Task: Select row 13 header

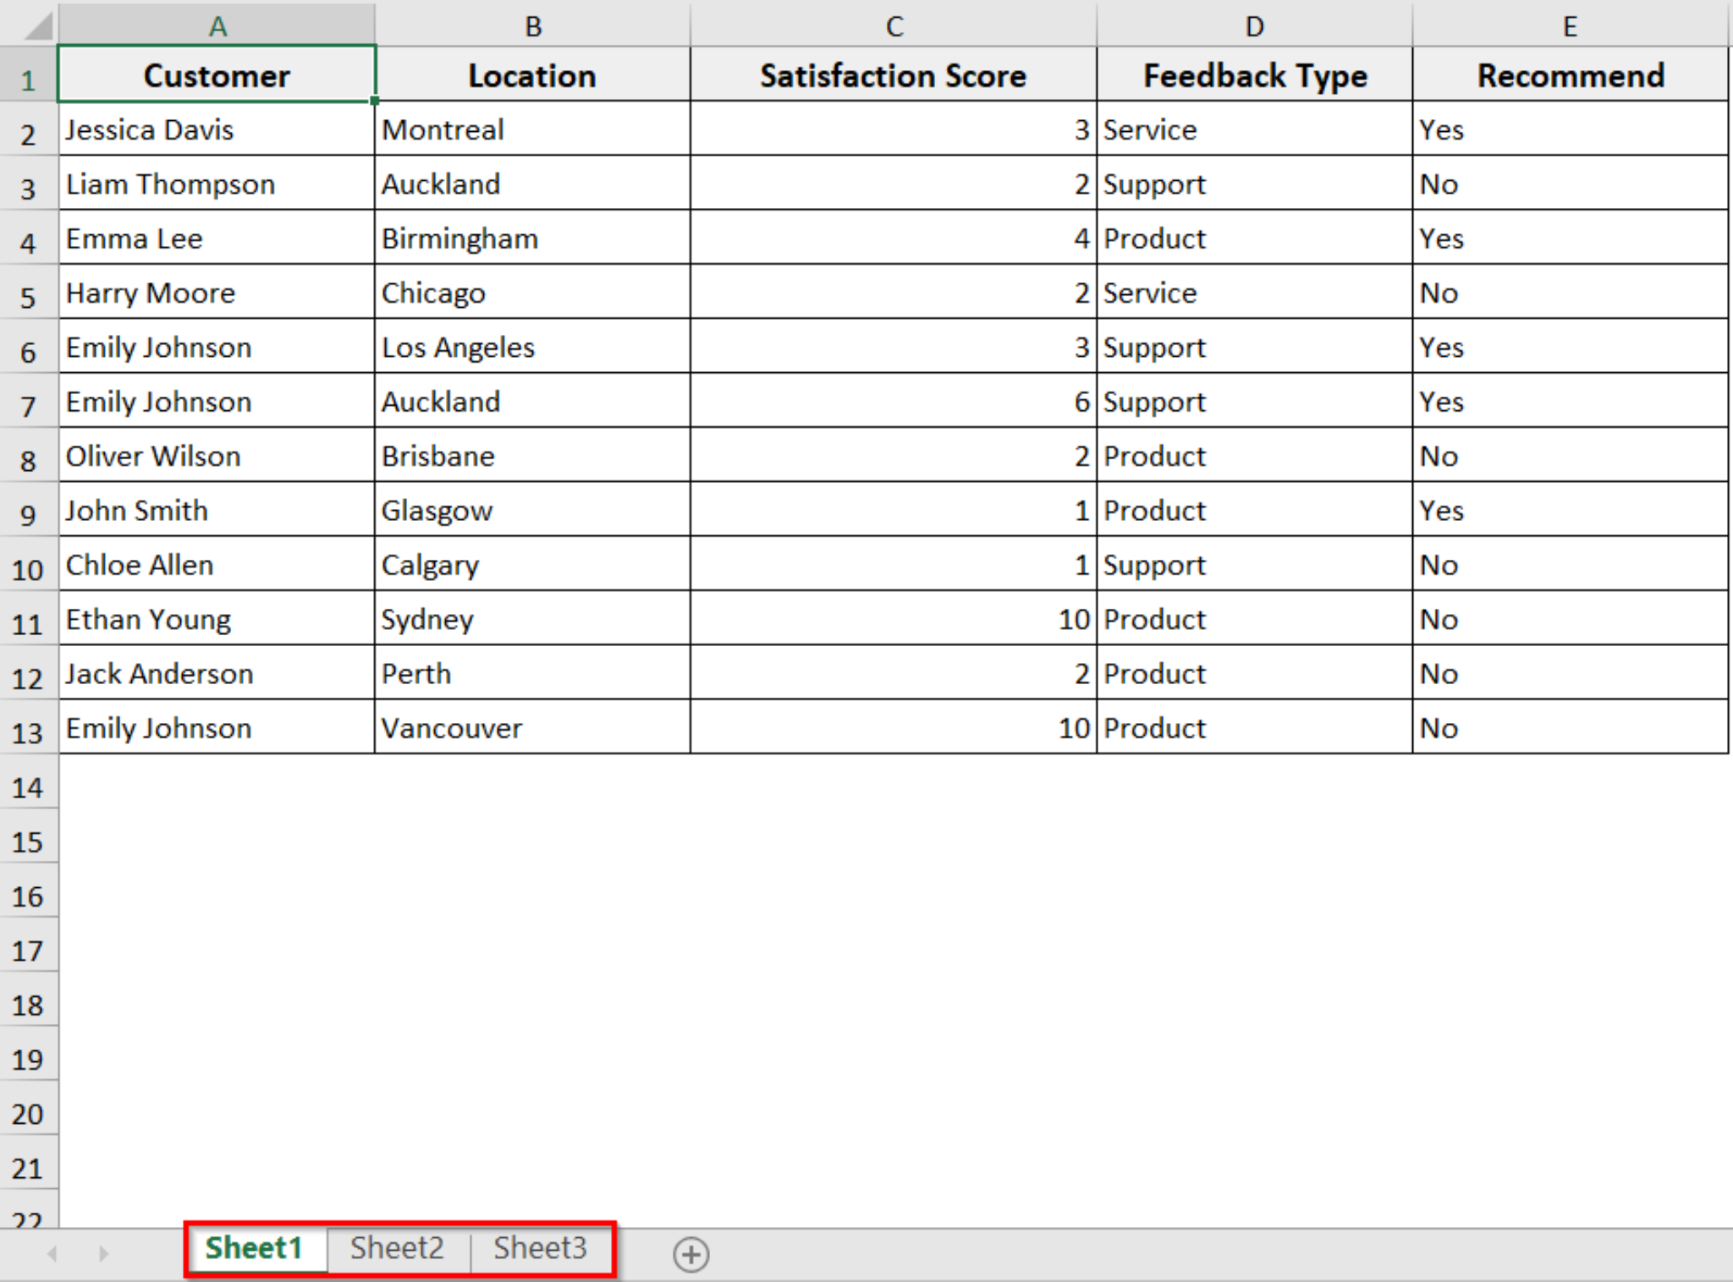Action: 28,729
